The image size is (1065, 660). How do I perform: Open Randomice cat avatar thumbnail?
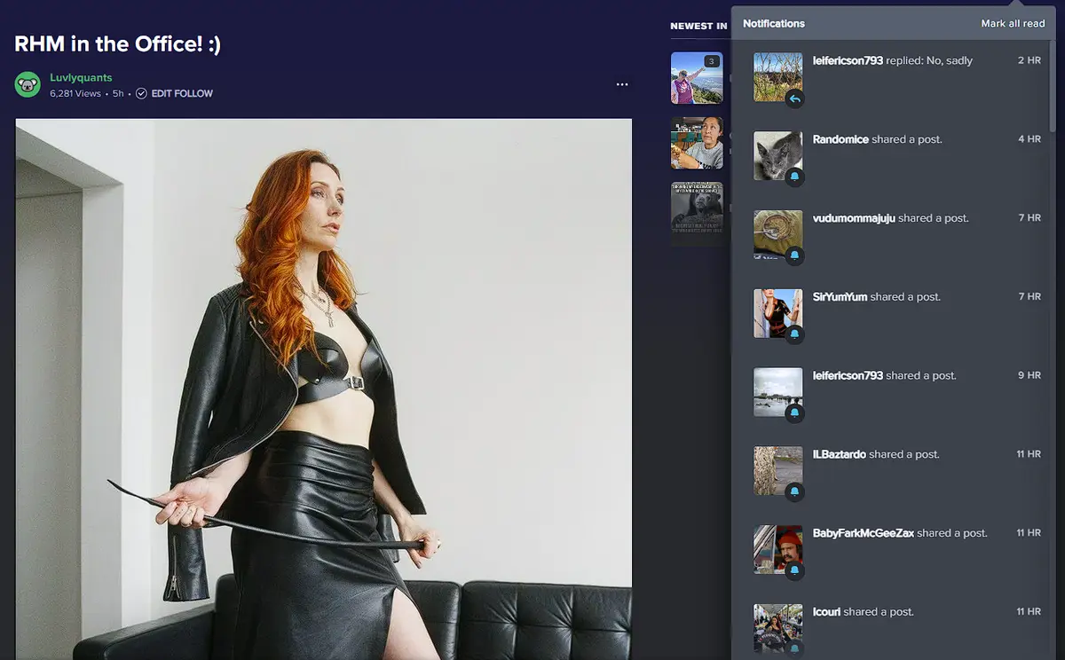click(777, 156)
